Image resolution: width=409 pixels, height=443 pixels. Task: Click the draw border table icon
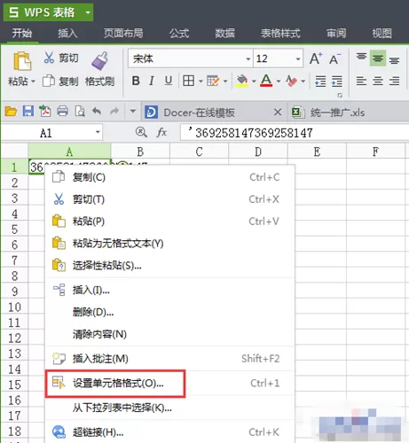tap(213, 81)
